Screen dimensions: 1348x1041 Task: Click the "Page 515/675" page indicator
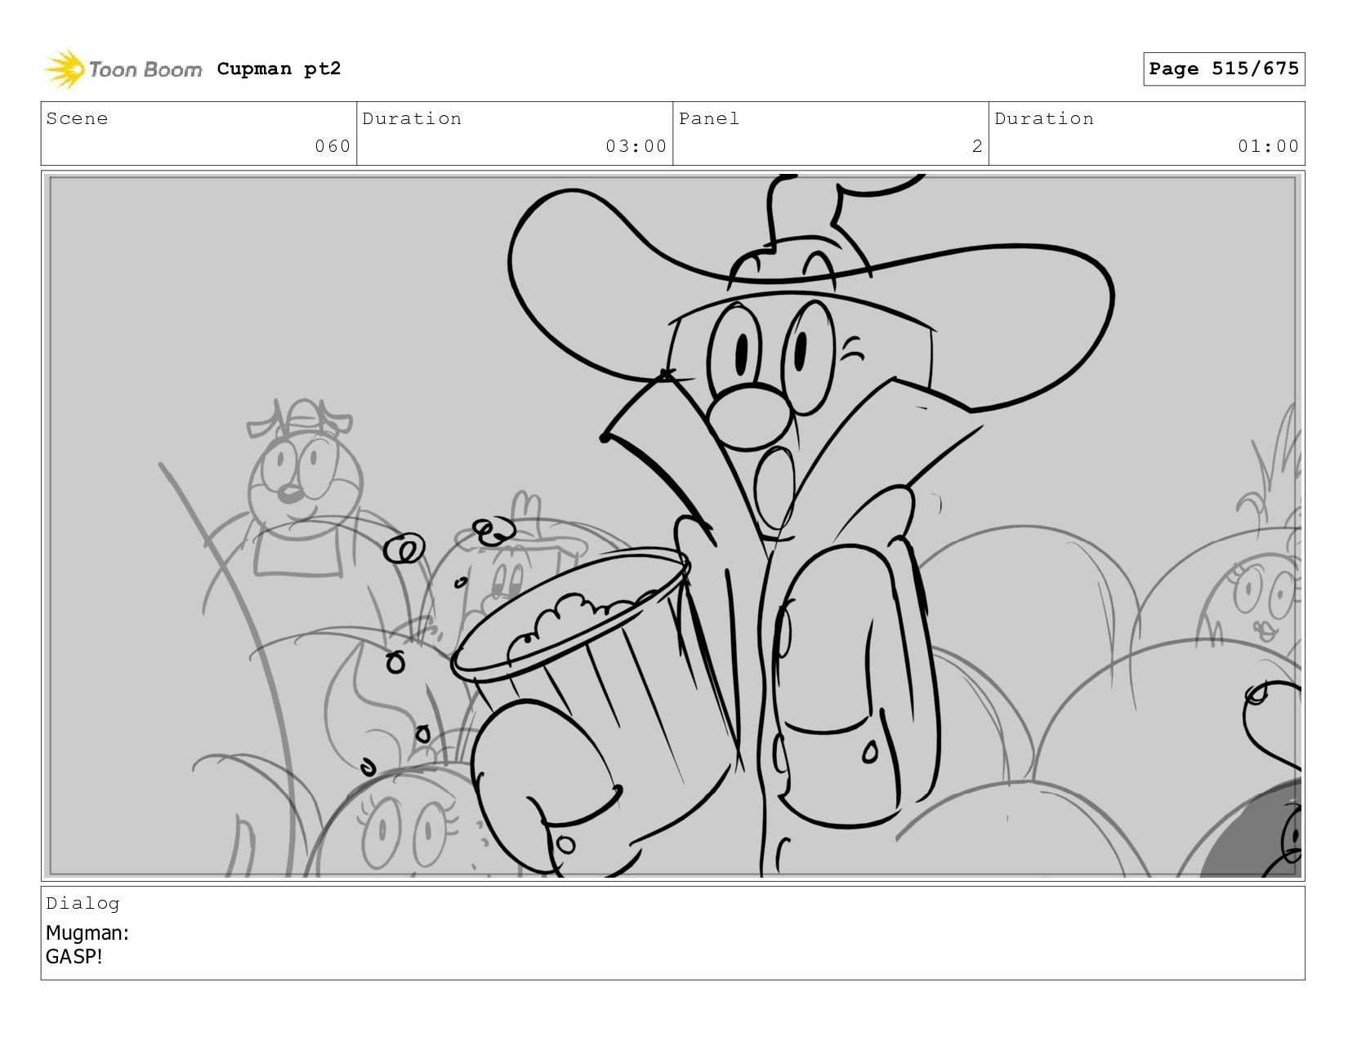pyautogui.click(x=1224, y=69)
